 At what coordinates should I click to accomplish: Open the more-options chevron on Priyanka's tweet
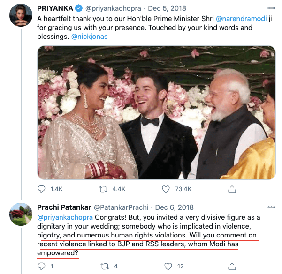pyautogui.click(x=270, y=7)
